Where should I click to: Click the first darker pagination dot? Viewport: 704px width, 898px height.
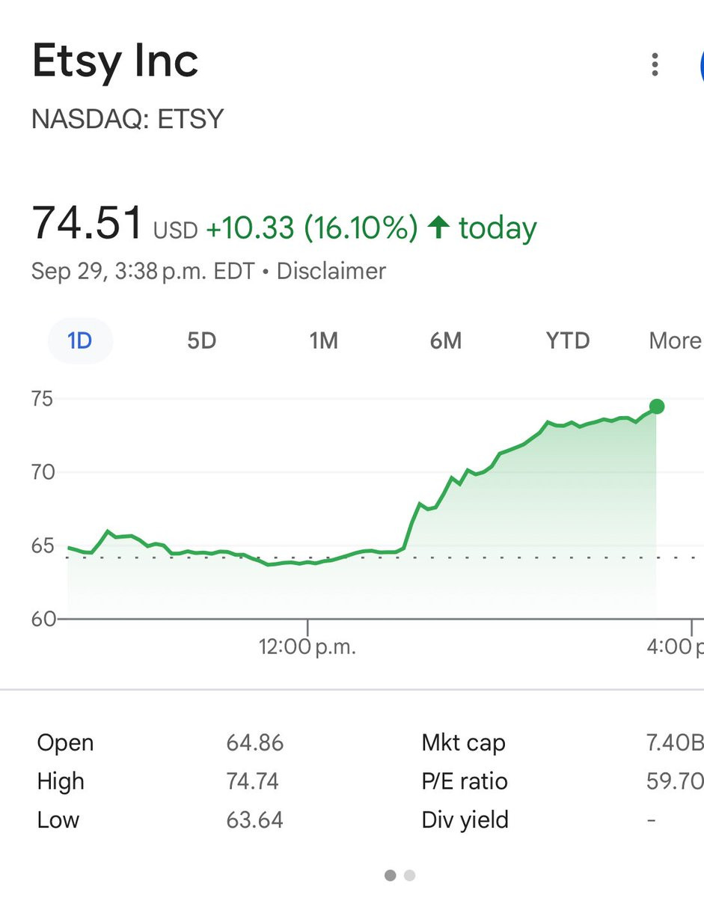[x=390, y=875]
